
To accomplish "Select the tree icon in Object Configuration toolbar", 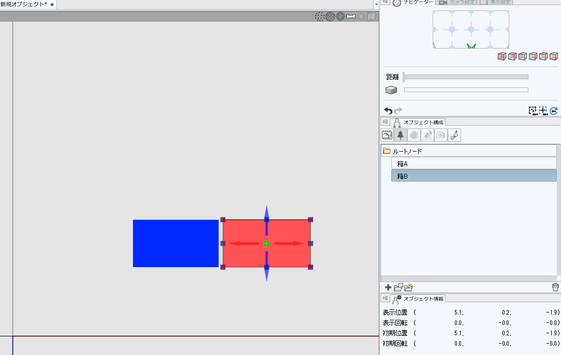I will point(401,136).
